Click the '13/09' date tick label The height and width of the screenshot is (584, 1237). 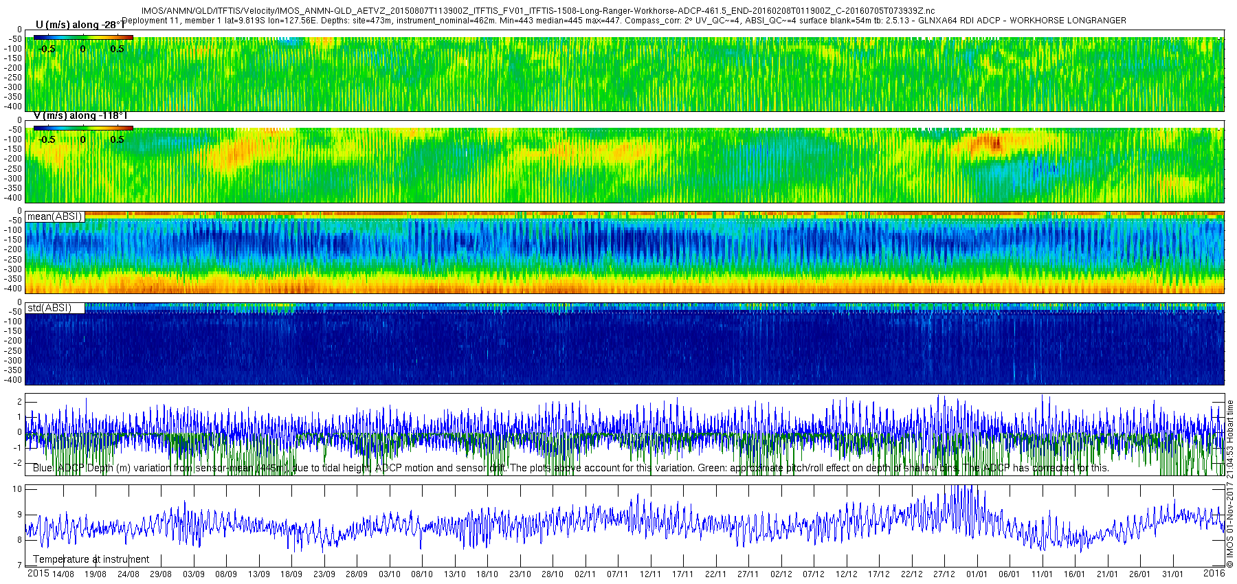(x=259, y=574)
